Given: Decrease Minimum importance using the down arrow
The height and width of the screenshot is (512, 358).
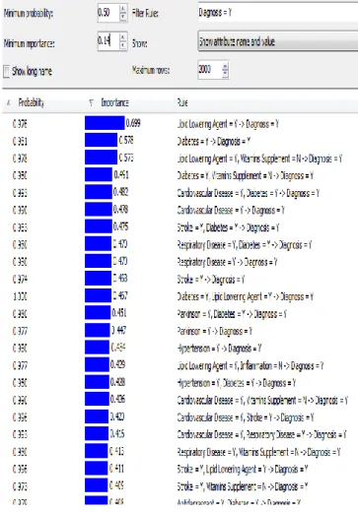Looking at the screenshot, I should 123,45.
